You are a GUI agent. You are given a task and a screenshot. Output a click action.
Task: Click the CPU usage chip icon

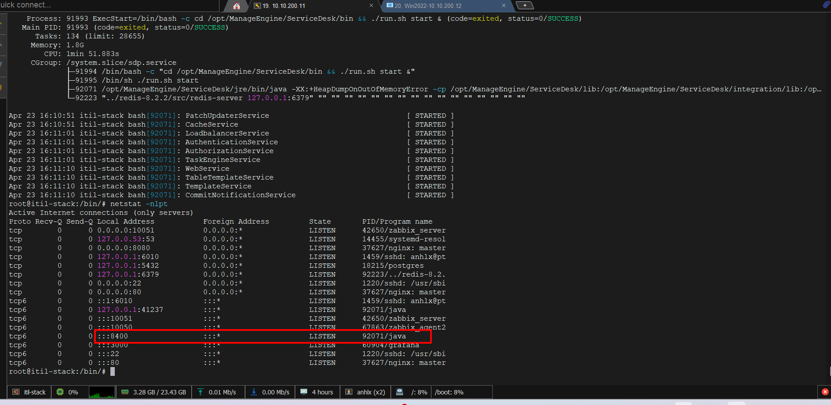point(60,392)
